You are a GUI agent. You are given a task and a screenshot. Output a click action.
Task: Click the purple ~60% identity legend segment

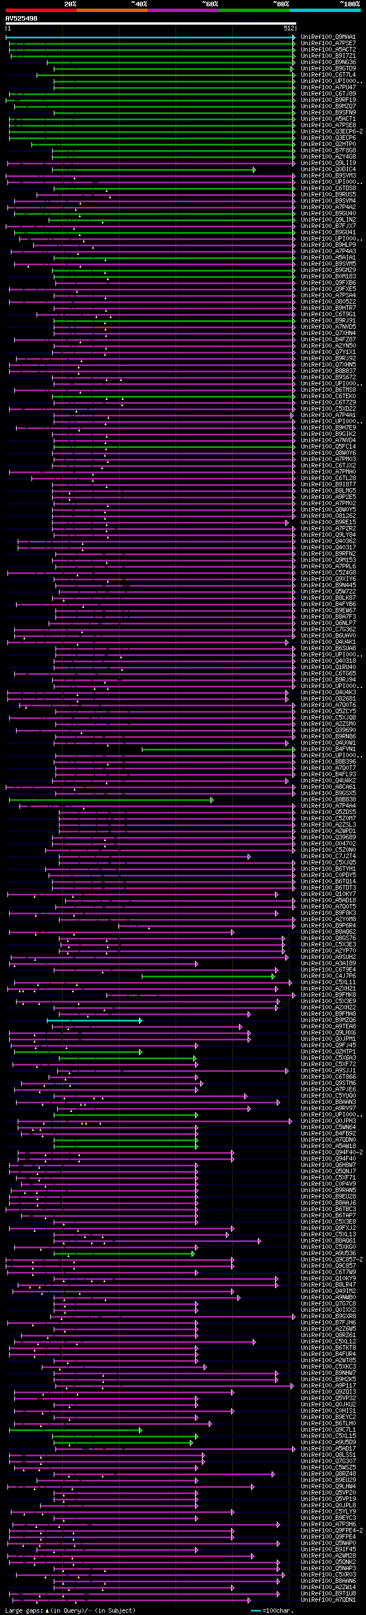(182, 10)
